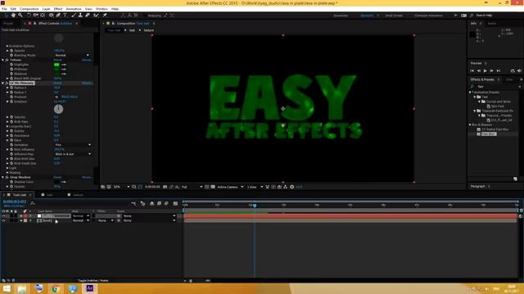Click the snapshot camera icon under viewer
The width and height of the screenshot is (524, 294).
(x=165, y=187)
